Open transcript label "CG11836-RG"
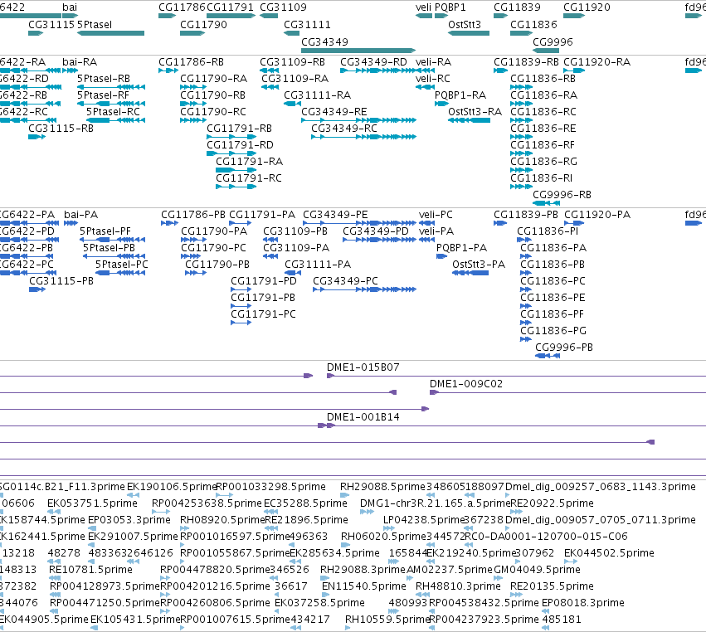This screenshot has width=706, height=632. [x=543, y=162]
